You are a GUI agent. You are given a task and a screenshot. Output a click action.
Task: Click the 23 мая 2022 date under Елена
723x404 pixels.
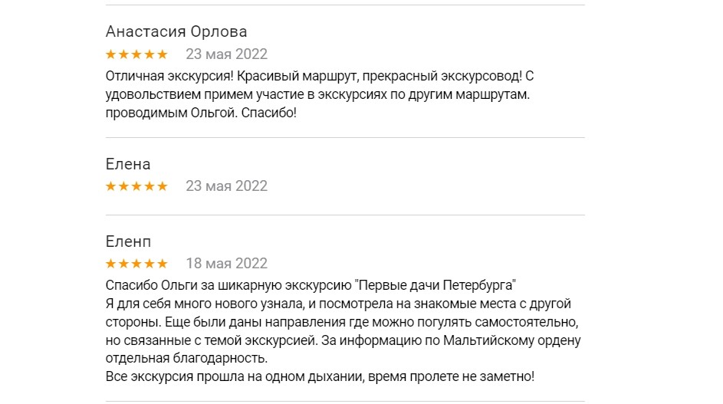coord(226,186)
